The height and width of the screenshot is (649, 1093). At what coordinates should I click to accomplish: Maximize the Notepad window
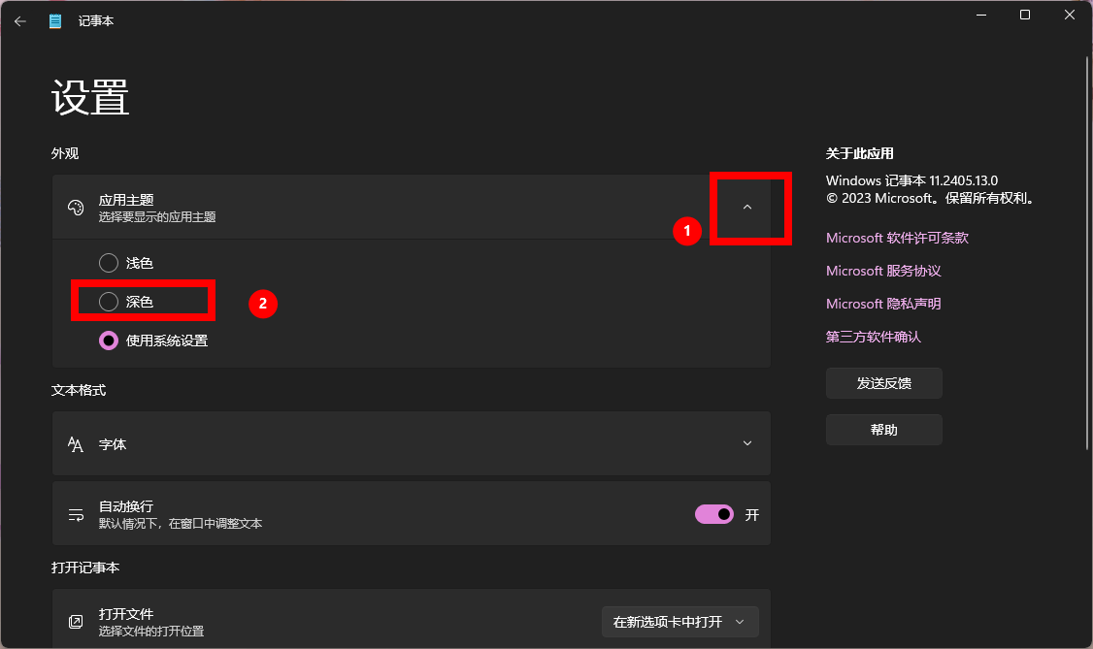[1025, 15]
